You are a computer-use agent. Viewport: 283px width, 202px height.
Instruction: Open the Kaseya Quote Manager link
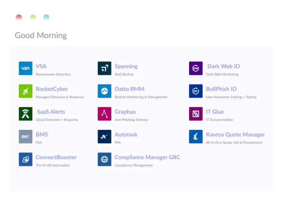235,135
